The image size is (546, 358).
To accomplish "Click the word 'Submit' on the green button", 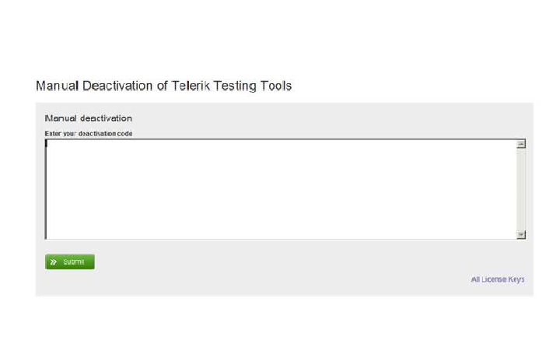I will (74, 262).
